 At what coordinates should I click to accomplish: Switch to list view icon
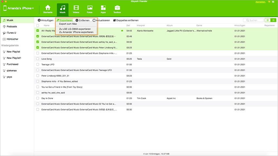pyautogui.click(x=273, y=20)
